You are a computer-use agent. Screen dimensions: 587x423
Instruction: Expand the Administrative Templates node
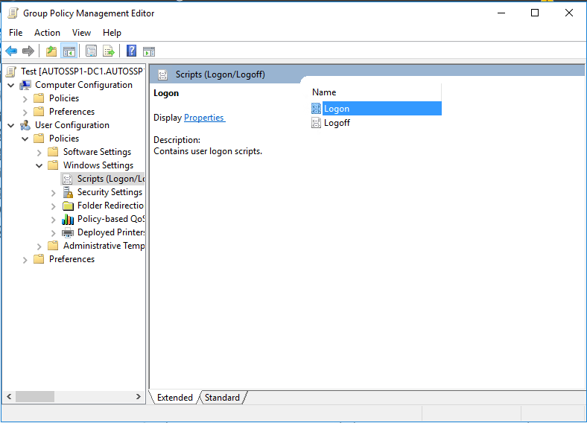click(x=39, y=247)
